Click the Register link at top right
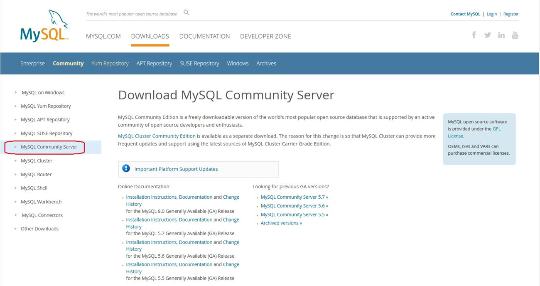This screenshot has height=286, width=540. [511, 14]
